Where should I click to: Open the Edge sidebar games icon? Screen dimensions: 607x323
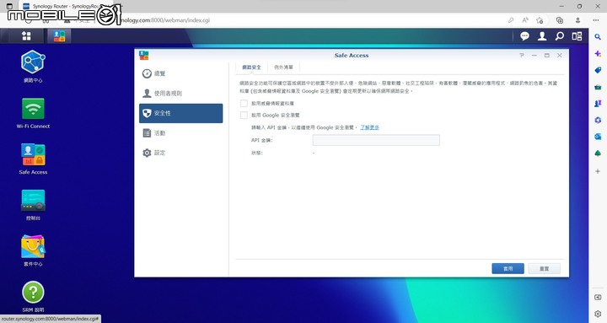598,104
